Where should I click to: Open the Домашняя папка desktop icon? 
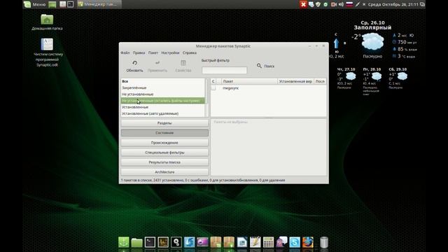tap(47, 22)
